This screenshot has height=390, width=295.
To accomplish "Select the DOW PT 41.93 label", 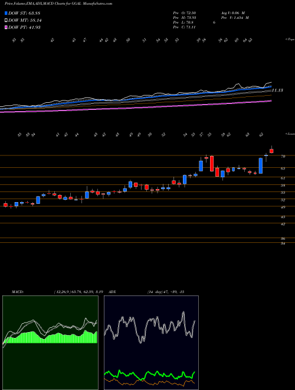I will [24, 27].
